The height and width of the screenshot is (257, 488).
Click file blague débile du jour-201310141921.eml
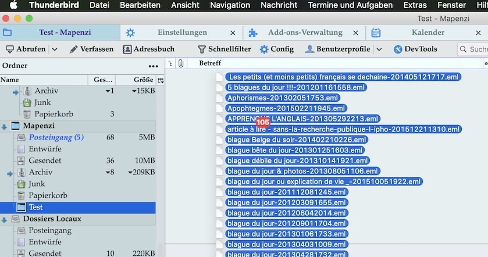point(298,161)
